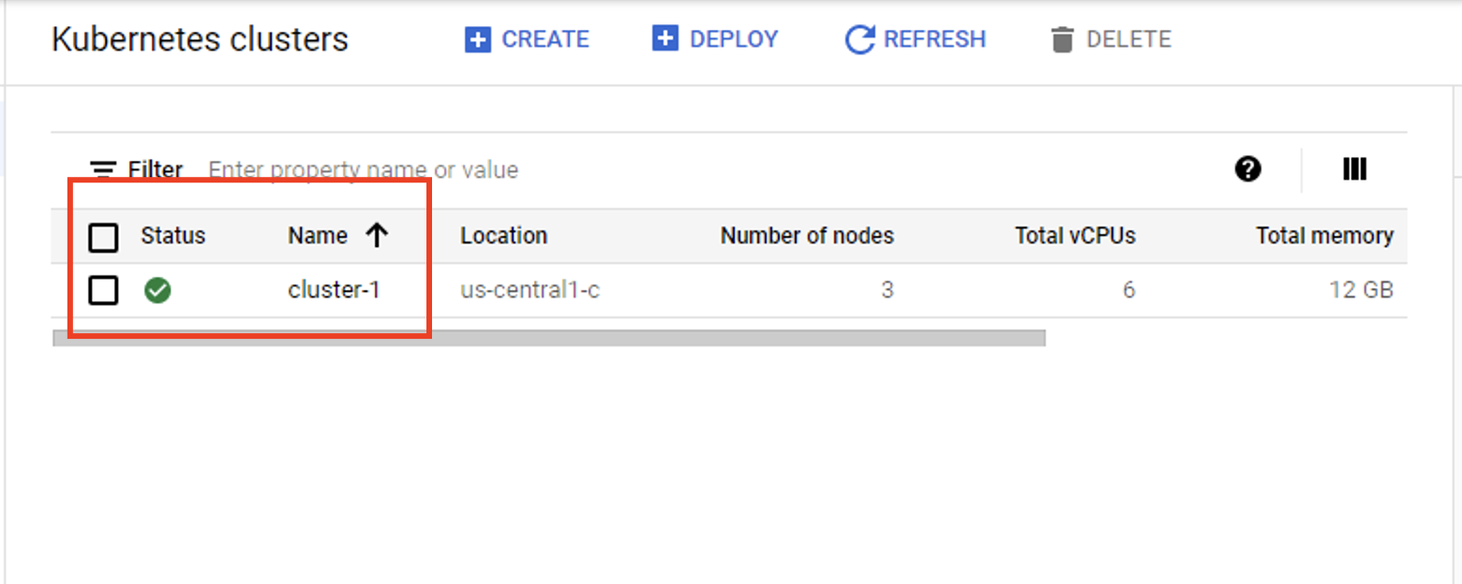Click the Filter lines icon
This screenshot has width=1462, height=584.
[x=103, y=170]
